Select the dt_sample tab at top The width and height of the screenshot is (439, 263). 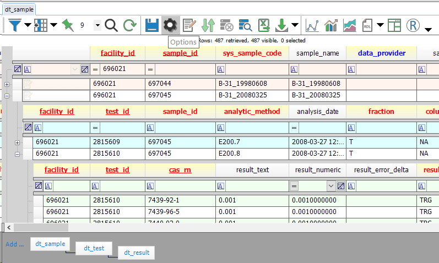19,9
